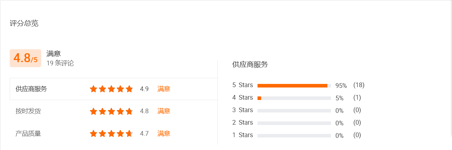Click the orange 满意 label beside 4.7
The width and height of the screenshot is (452, 150).
[164, 134]
